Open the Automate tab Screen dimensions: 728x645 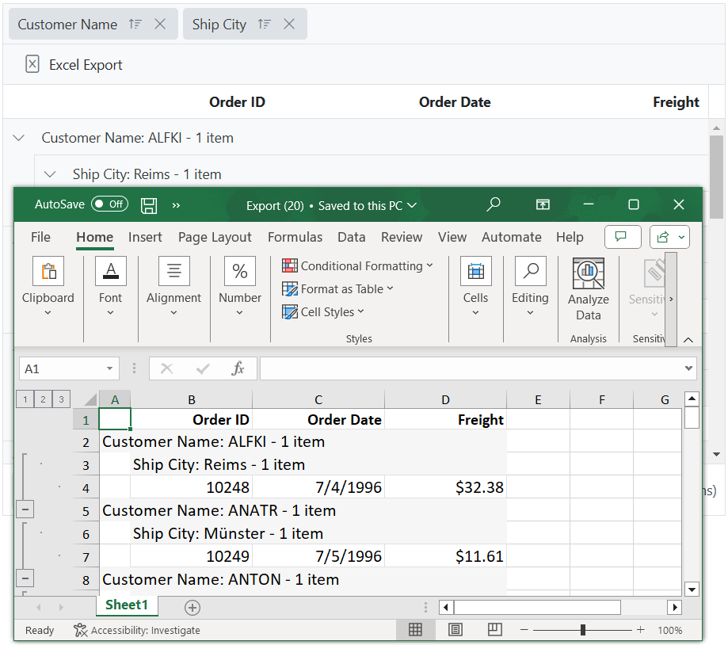point(511,237)
